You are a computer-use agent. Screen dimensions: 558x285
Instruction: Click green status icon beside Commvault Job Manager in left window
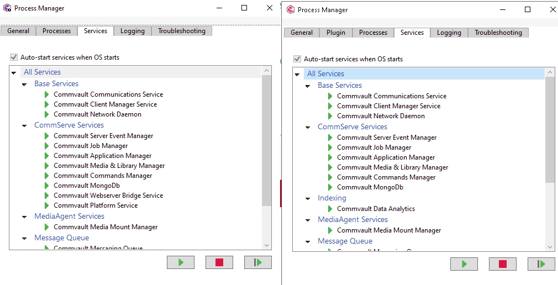point(47,146)
